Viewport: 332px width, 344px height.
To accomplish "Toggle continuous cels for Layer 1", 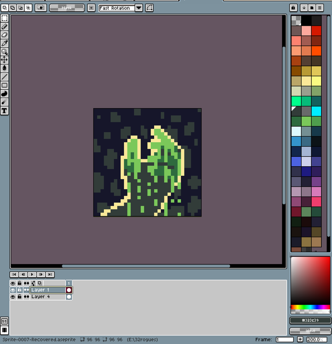I will click(x=26, y=290).
